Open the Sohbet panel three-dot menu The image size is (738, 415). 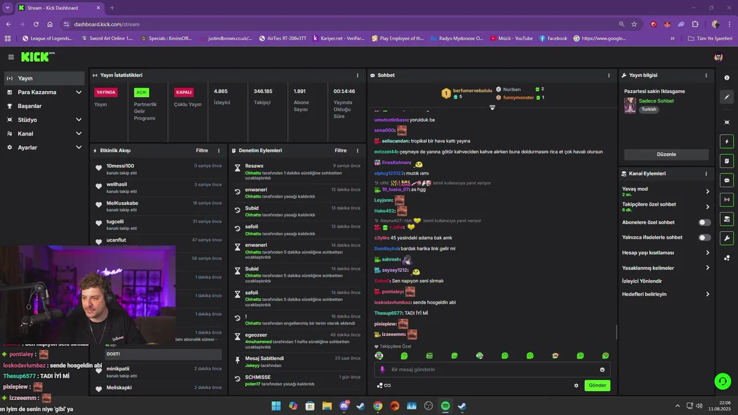tap(609, 75)
